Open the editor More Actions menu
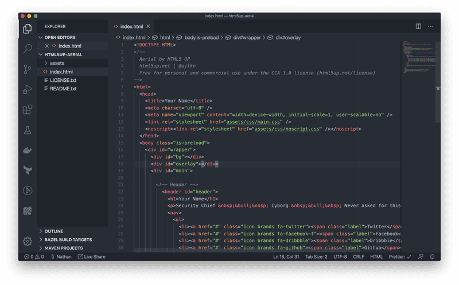459x285 pixels. (432, 26)
